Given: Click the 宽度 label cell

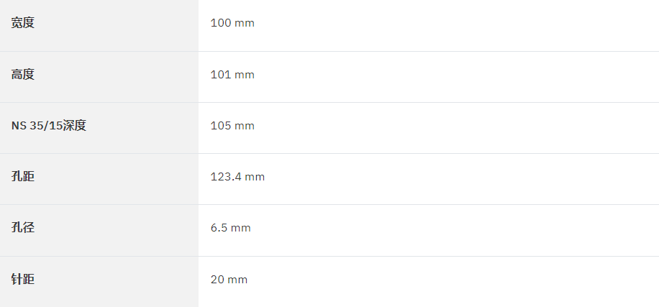Looking at the screenshot, I should [99, 25].
